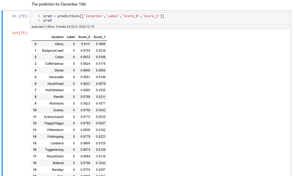294x176 pixels.
Task: Click the Label value in the Ballarat row
Action: click(x=74, y=163)
